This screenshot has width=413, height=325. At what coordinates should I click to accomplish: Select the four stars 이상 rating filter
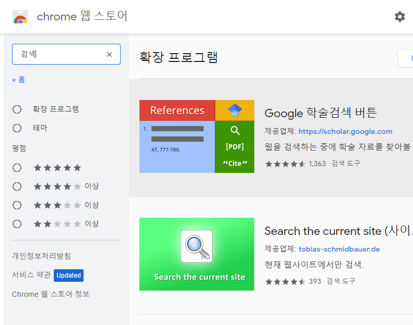[17, 186]
